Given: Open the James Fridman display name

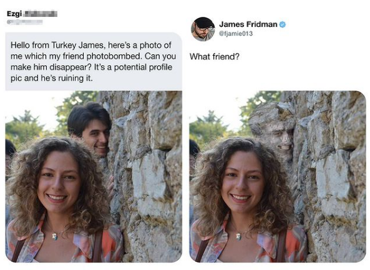Looking at the screenshot, I should [248, 24].
